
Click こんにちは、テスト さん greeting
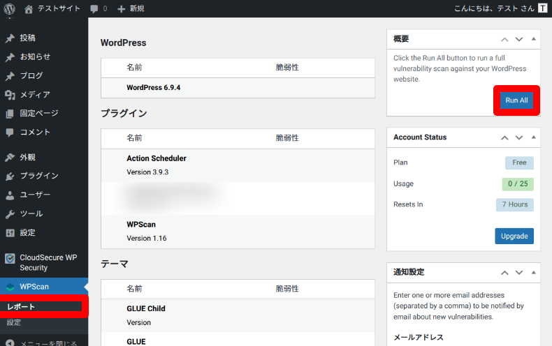coord(494,8)
